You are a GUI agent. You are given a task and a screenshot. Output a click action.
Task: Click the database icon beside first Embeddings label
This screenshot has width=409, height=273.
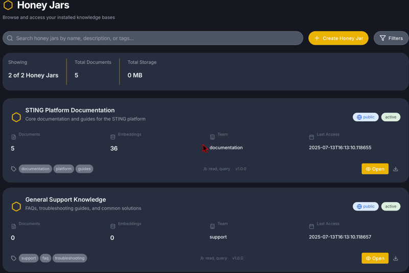tap(113, 137)
